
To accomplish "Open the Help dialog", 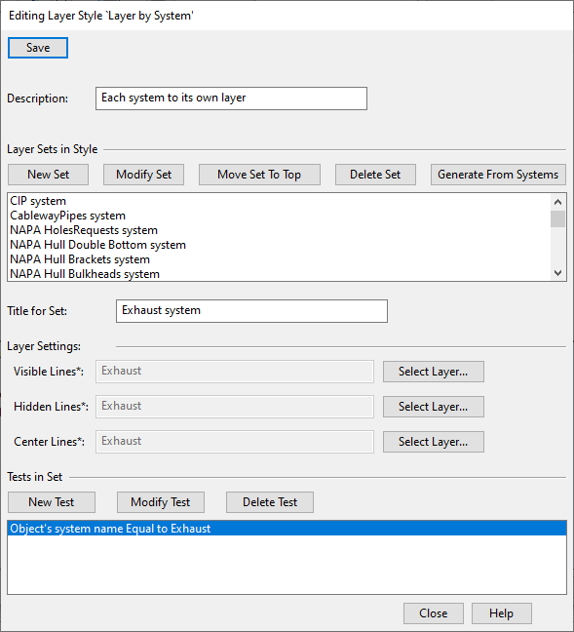I will click(502, 613).
